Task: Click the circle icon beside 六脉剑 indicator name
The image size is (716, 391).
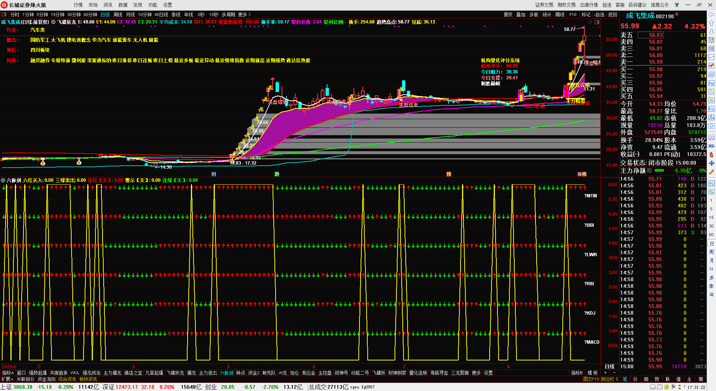Action: 3,180
